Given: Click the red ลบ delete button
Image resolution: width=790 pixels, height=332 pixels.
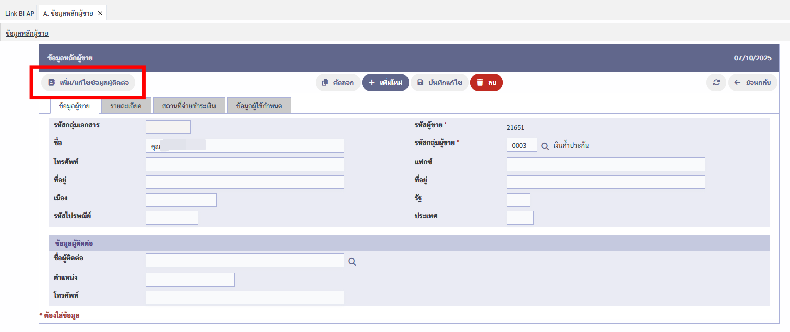Looking at the screenshot, I should coord(486,82).
